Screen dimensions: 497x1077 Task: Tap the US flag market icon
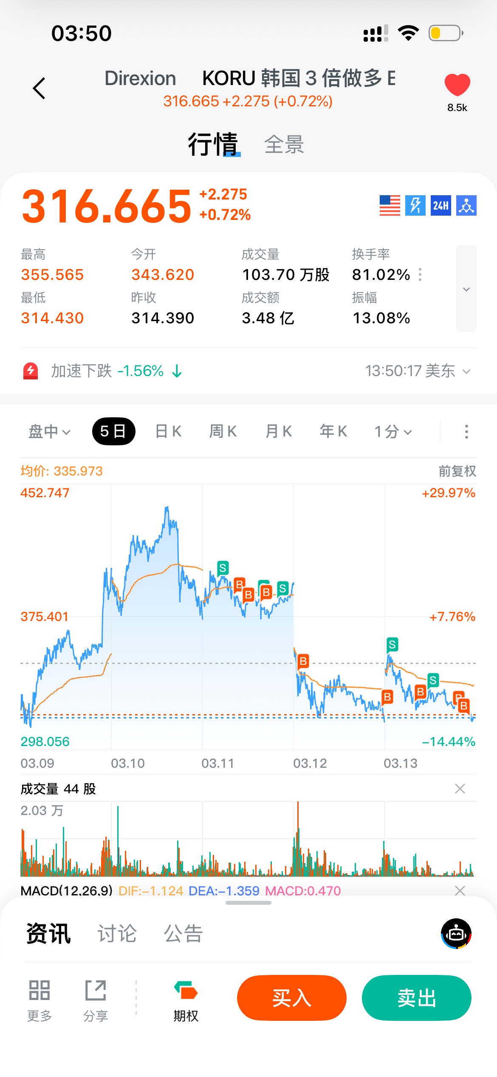390,206
